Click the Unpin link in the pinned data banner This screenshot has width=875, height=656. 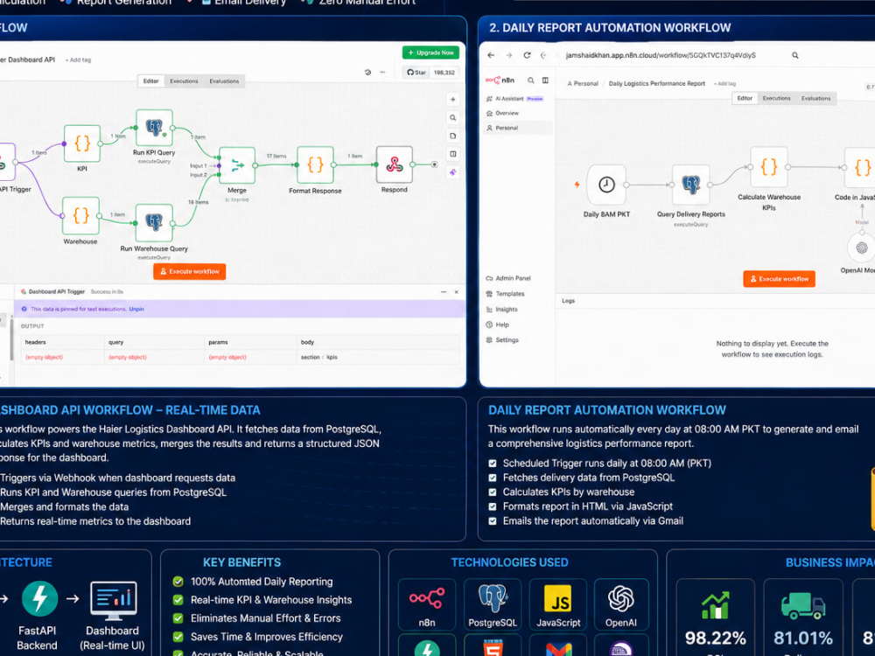136,309
